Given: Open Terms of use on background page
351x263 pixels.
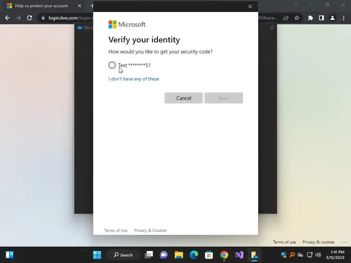Looking at the screenshot, I should pyautogui.click(x=284, y=242).
